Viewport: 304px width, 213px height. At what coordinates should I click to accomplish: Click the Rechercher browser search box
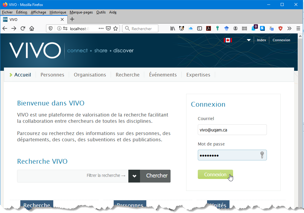click(140, 28)
